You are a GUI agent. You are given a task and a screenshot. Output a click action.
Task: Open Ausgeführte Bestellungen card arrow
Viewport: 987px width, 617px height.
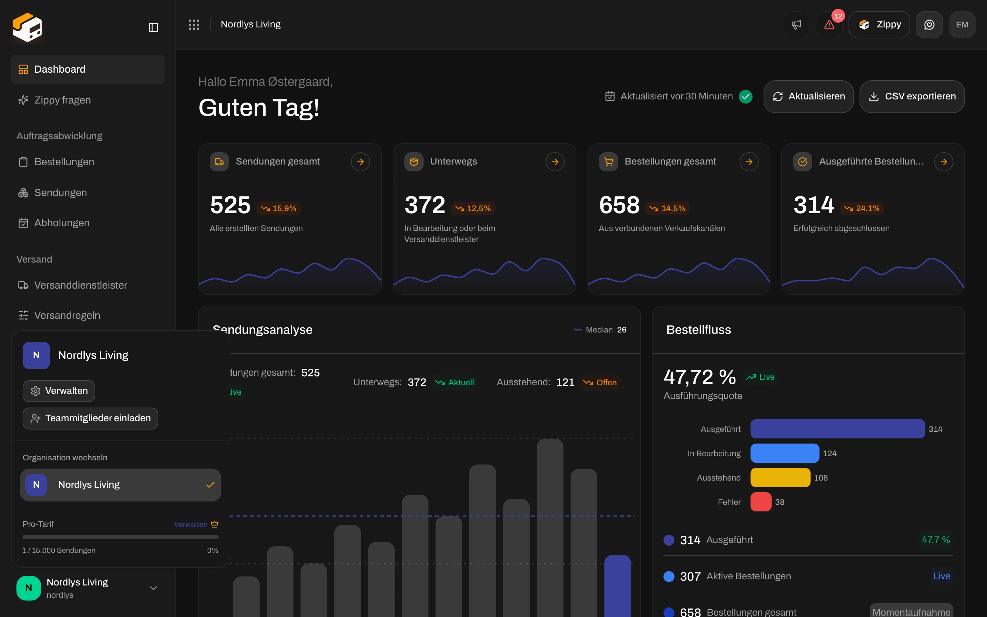(x=944, y=162)
